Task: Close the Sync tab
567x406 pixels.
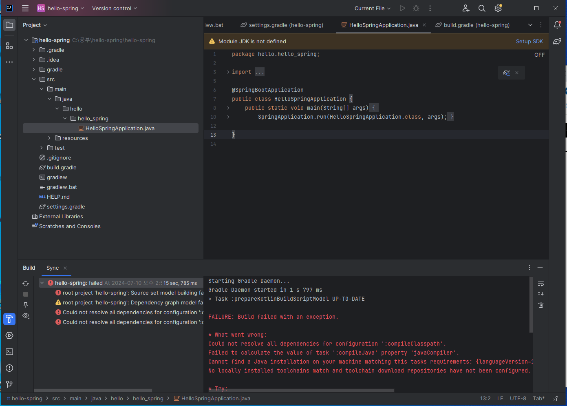Action: point(65,268)
